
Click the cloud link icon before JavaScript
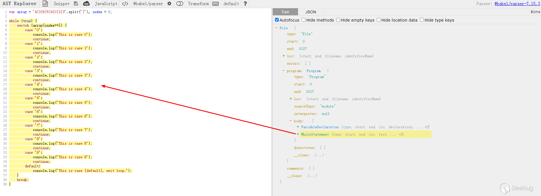click(x=86, y=4)
